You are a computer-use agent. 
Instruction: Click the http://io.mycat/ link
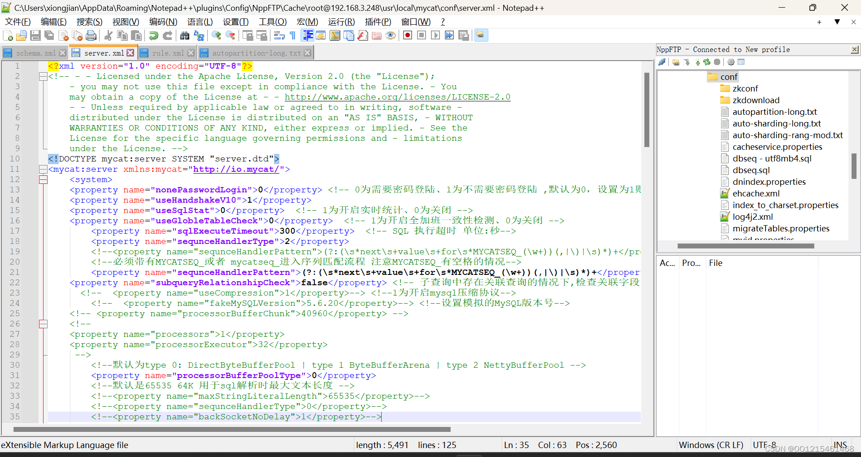[236, 169]
